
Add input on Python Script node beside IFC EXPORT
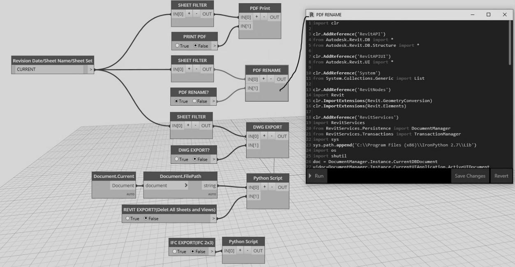(x=240, y=251)
